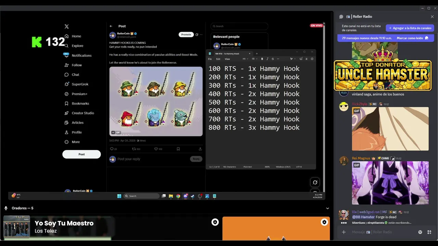Open Task View on taskbar

coord(164,196)
